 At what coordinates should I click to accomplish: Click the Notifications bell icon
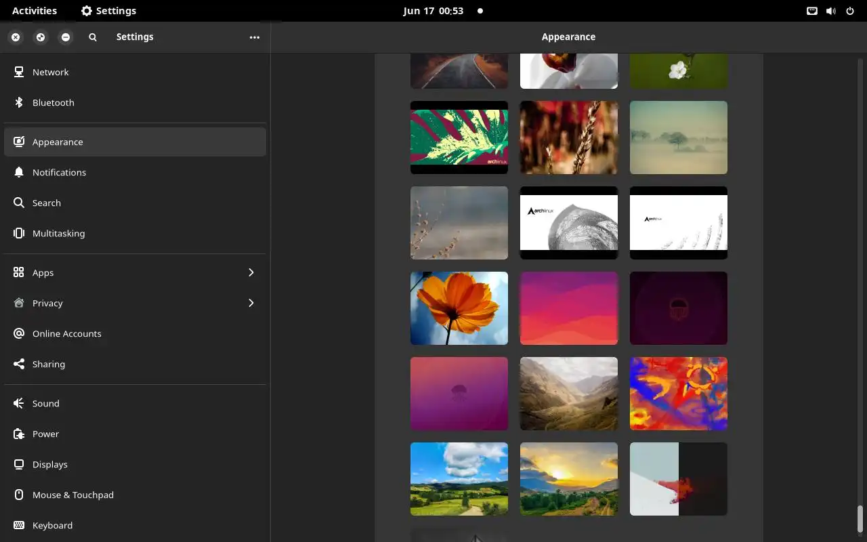click(x=19, y=172)
